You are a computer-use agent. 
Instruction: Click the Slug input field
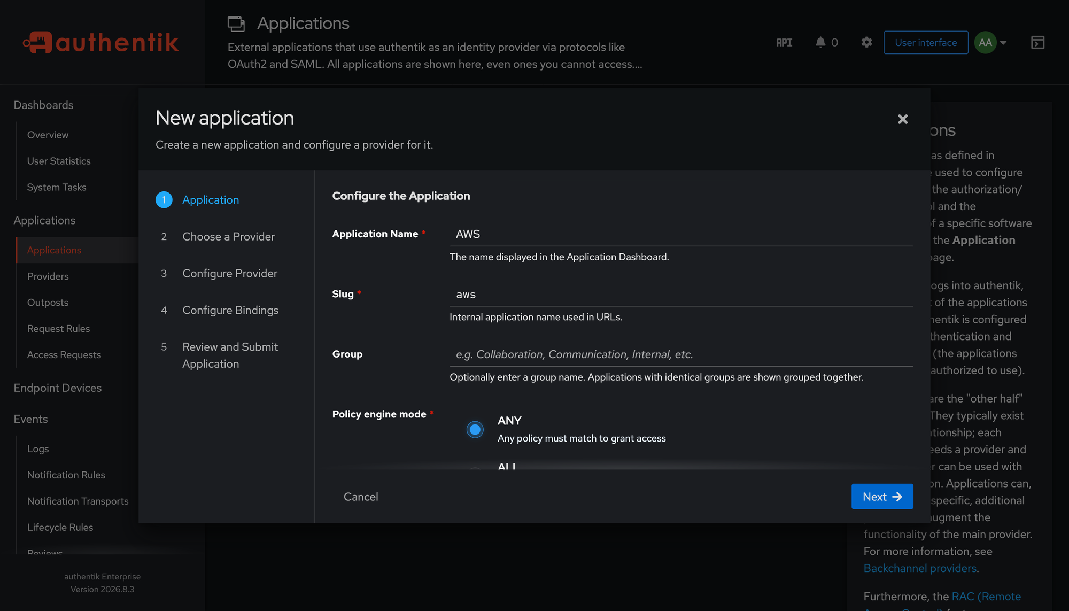coord(681,295)
